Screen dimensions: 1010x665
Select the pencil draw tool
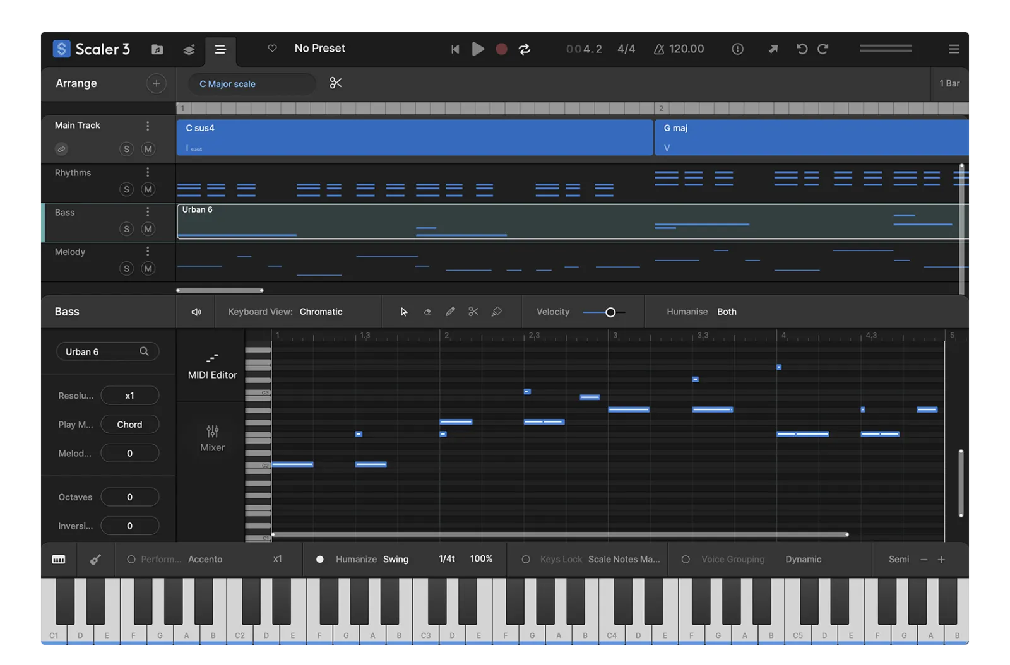tap(450, 312)
